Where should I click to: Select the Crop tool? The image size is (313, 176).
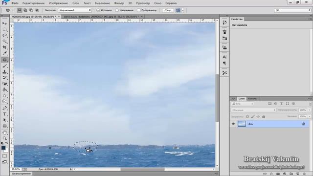click(4, 47)
